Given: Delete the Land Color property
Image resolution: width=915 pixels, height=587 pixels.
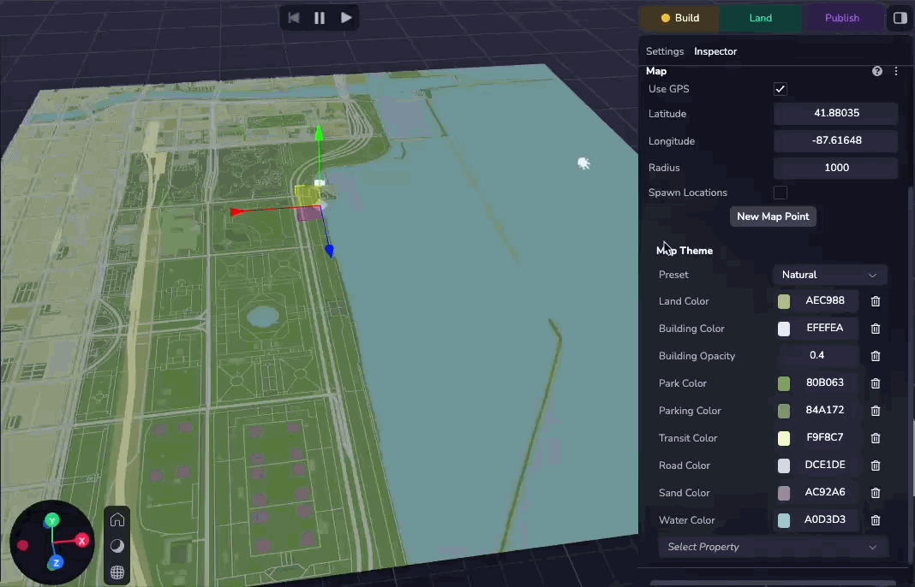Looking at the screenshot, I should (x=876, y=301).
